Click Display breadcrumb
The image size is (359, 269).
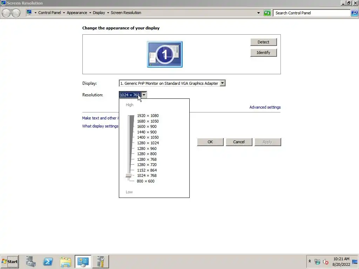point(99,13)
